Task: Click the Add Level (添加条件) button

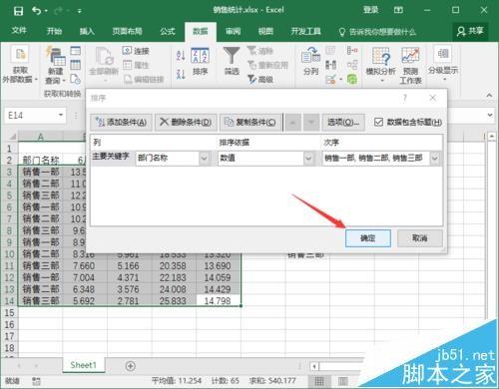Action: coord(122,123)
